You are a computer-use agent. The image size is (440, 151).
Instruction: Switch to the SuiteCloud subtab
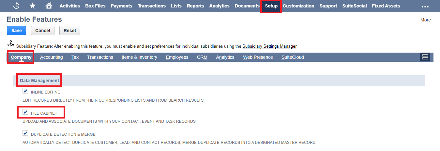293,57
